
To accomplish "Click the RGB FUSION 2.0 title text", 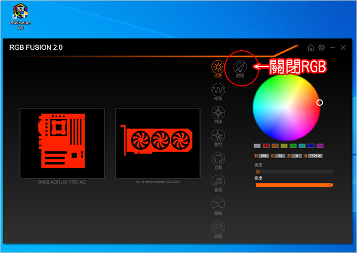I will [x=36, y=48].
